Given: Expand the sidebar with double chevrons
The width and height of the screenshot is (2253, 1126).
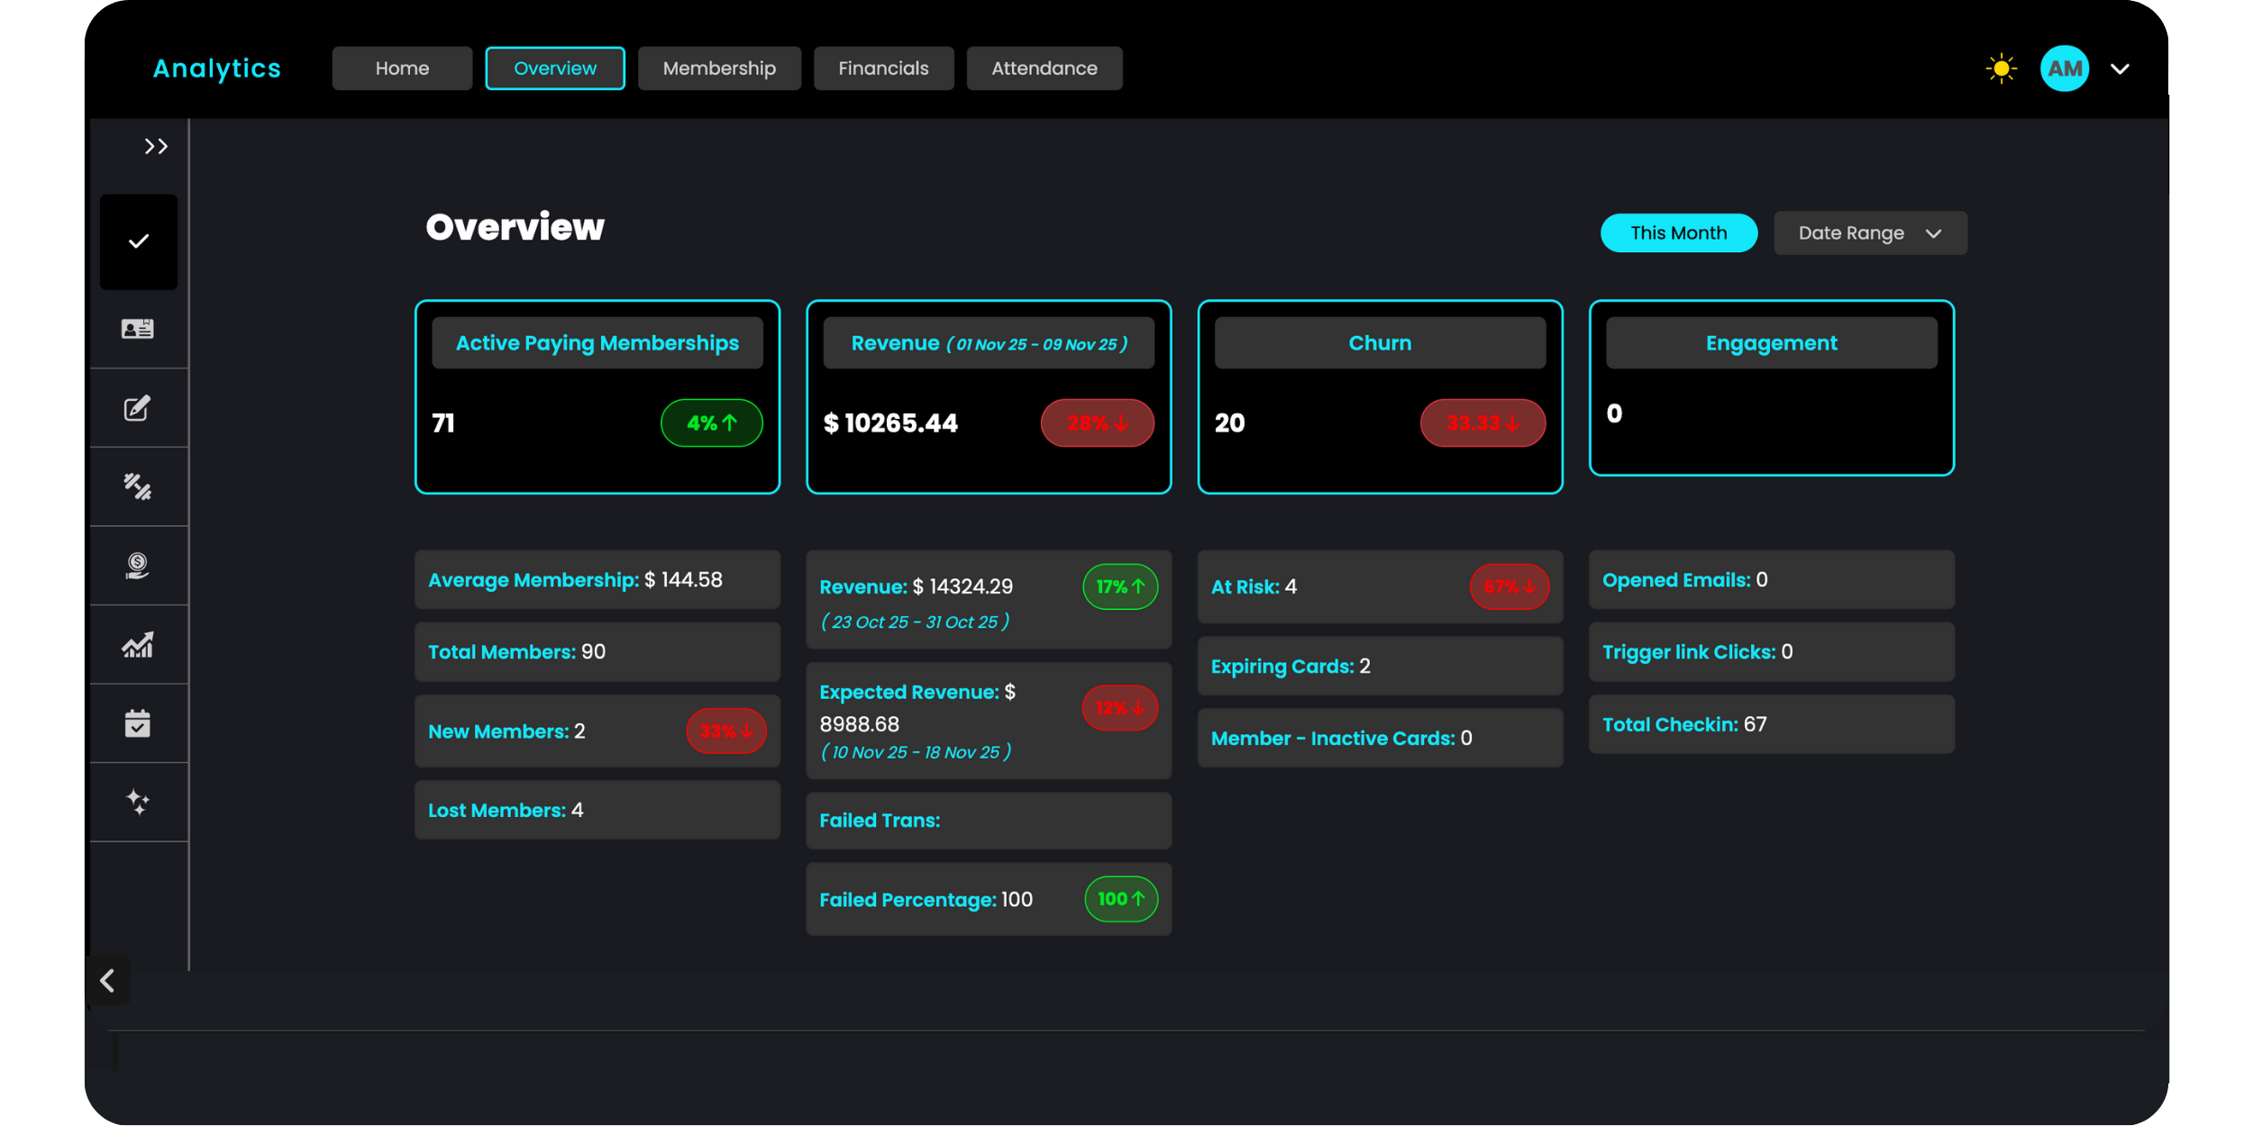Looking at the screenshot, I should (x=156, y=147).
